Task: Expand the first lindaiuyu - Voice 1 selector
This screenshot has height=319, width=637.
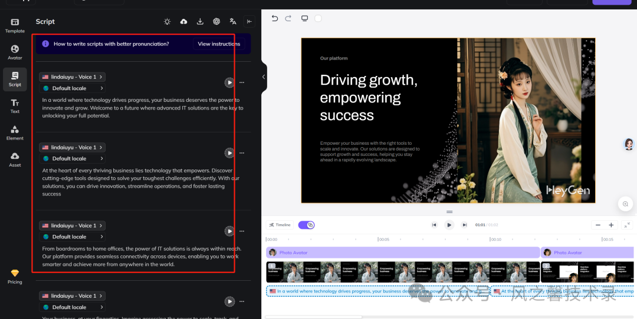Action: point(72,77)
